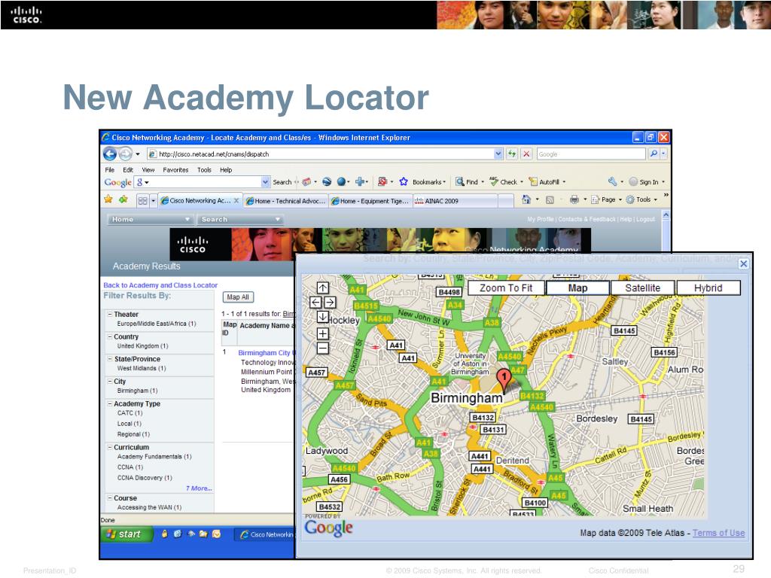Click the Favorites star icon
The height and width of the screenshot is (578, 771).
[x=108, y=199]
